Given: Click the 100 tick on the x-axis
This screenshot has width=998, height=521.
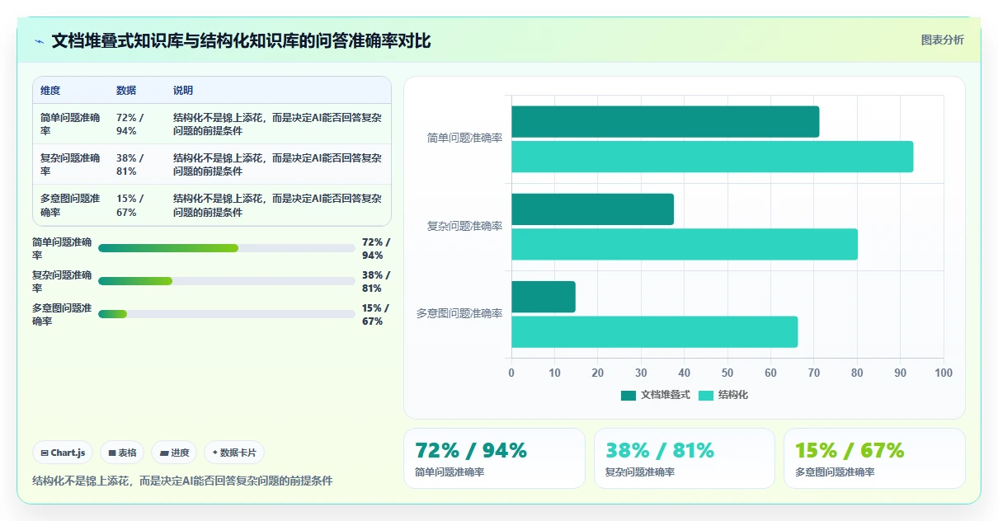Looking at the screenshot, I should tap(944, 373).
